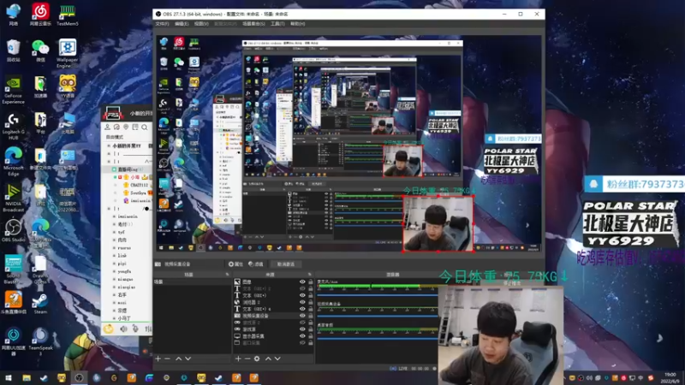
Task: Open YY语音 desktop shortcut
Action: pos(68,86)
